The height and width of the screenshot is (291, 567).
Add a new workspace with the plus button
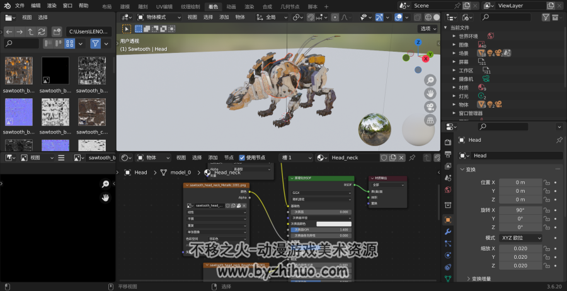coord(326,6)
